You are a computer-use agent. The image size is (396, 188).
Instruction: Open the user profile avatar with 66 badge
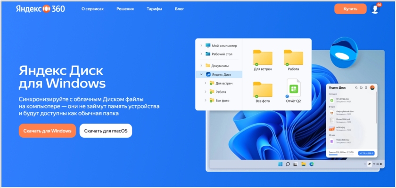375,9
